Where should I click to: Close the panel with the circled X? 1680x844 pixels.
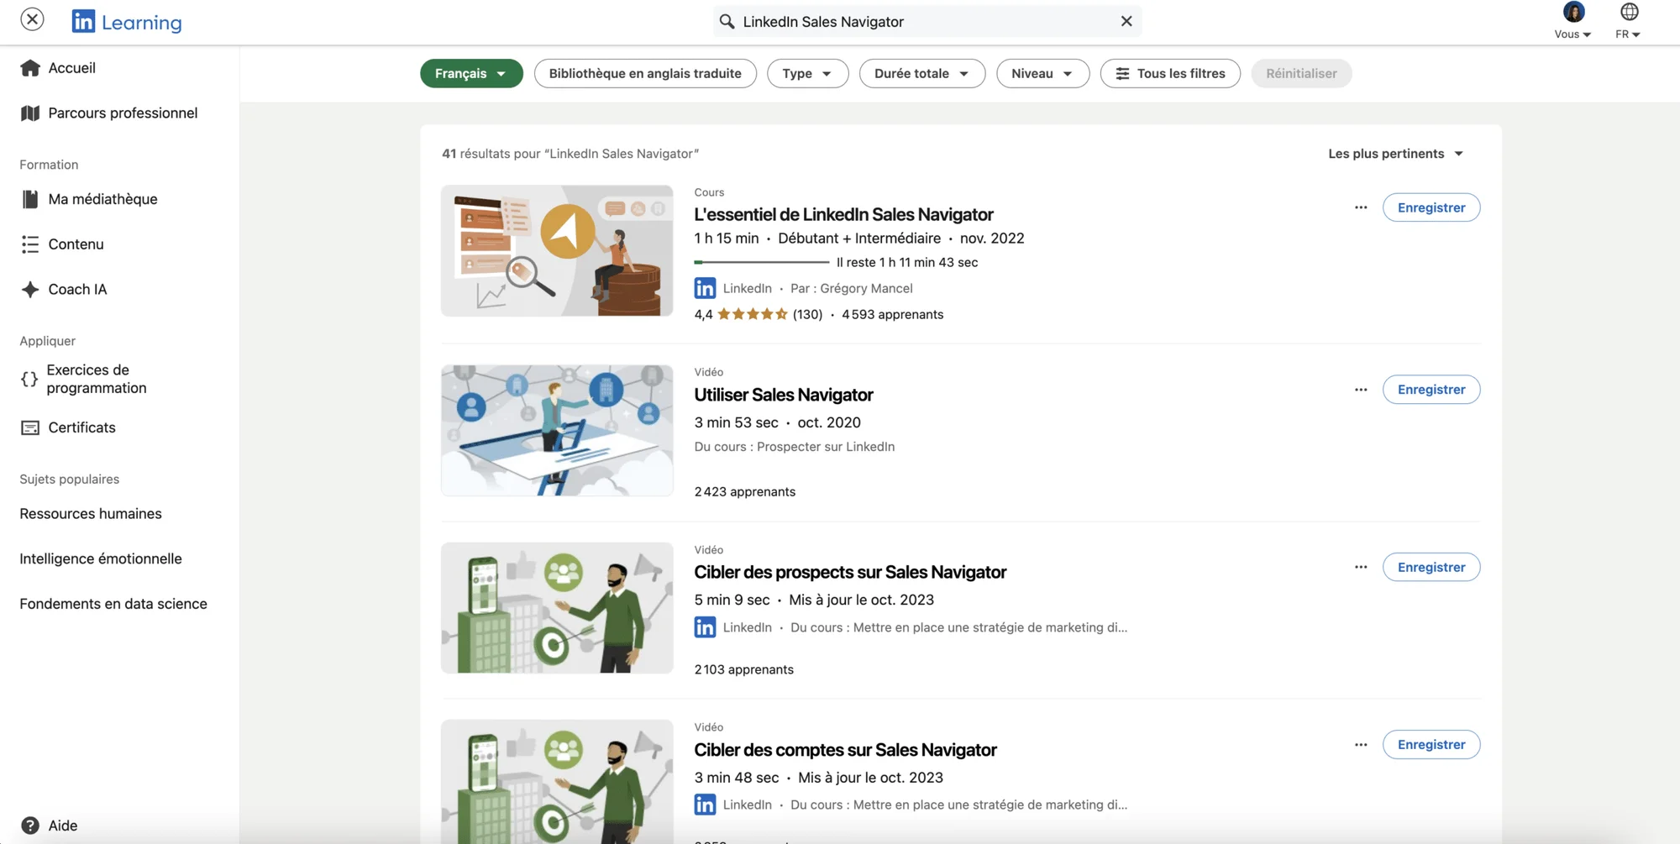click(x=32, y=19)
